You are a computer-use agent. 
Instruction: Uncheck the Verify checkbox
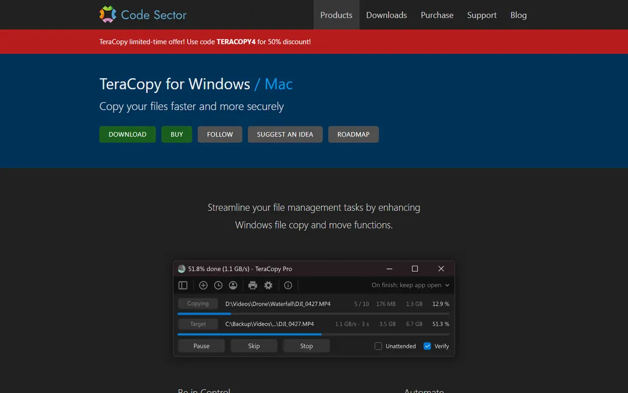click(x=428, y=346)
